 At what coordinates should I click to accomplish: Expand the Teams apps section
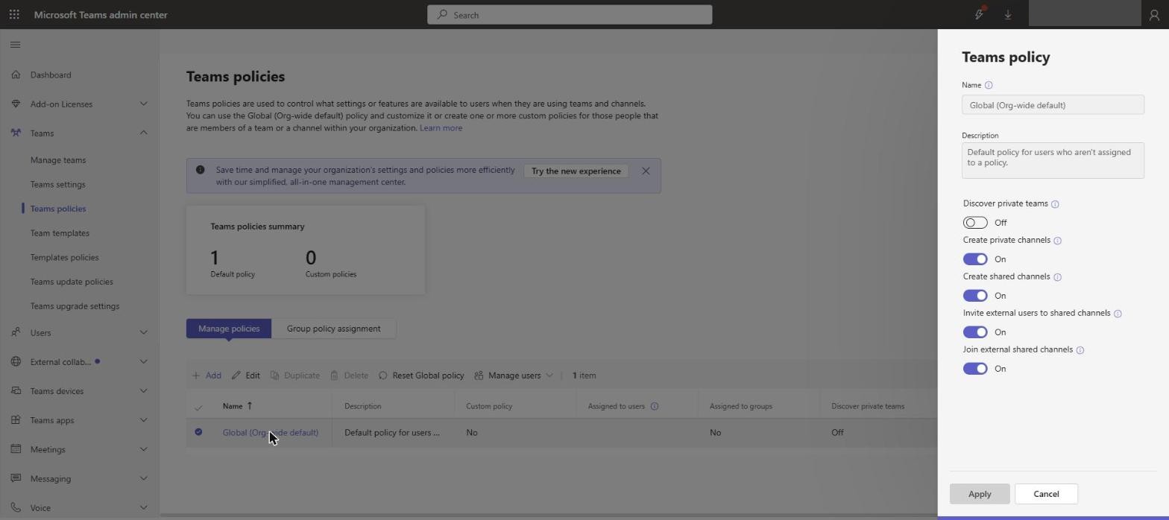[x=143, y=420]
